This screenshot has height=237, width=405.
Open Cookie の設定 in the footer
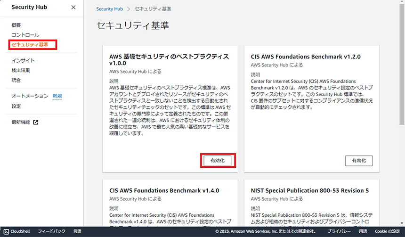(388, 231)
